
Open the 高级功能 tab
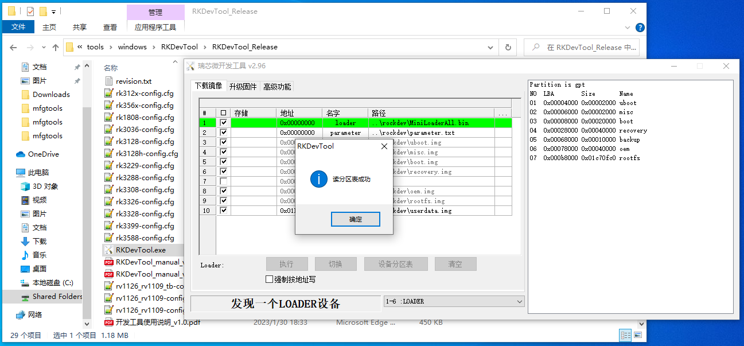pyautogui.click(x=277, y=87)
